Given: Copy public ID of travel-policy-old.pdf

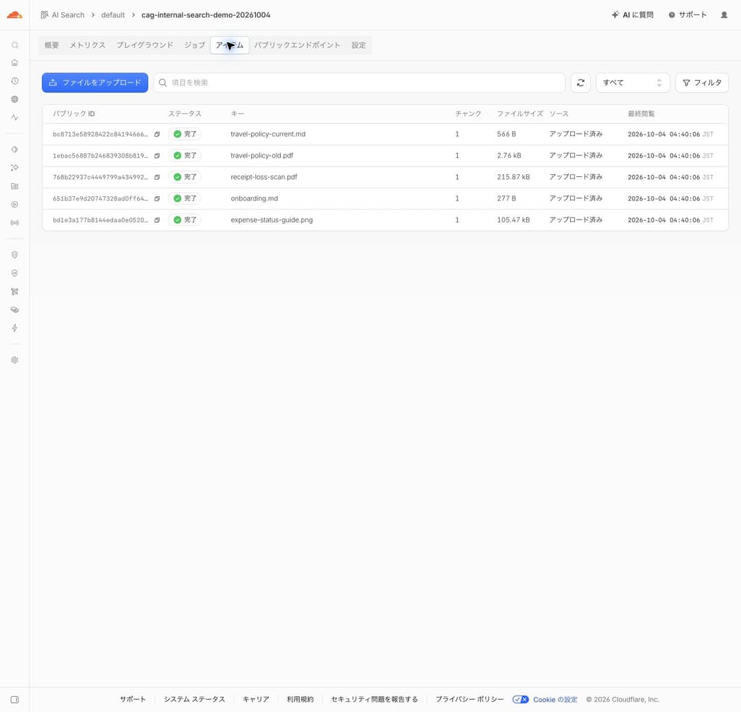Looking at the screenshot, I should pos(157,156).
